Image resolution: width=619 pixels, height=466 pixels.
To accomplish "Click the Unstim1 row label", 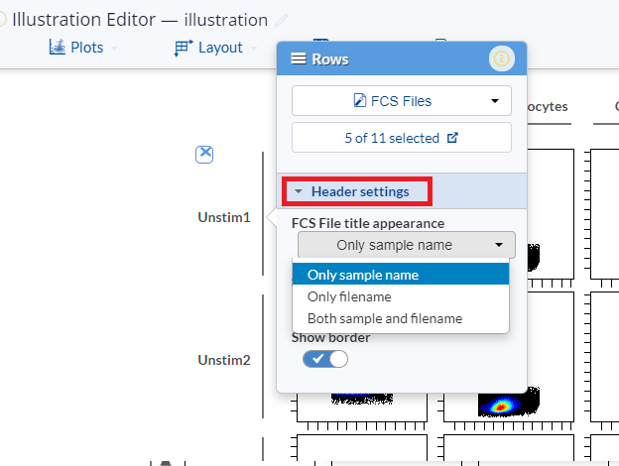I will tap(223, 216).
